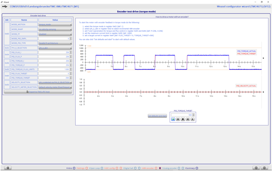Click skip-to-start torque target button

point(178,119)
